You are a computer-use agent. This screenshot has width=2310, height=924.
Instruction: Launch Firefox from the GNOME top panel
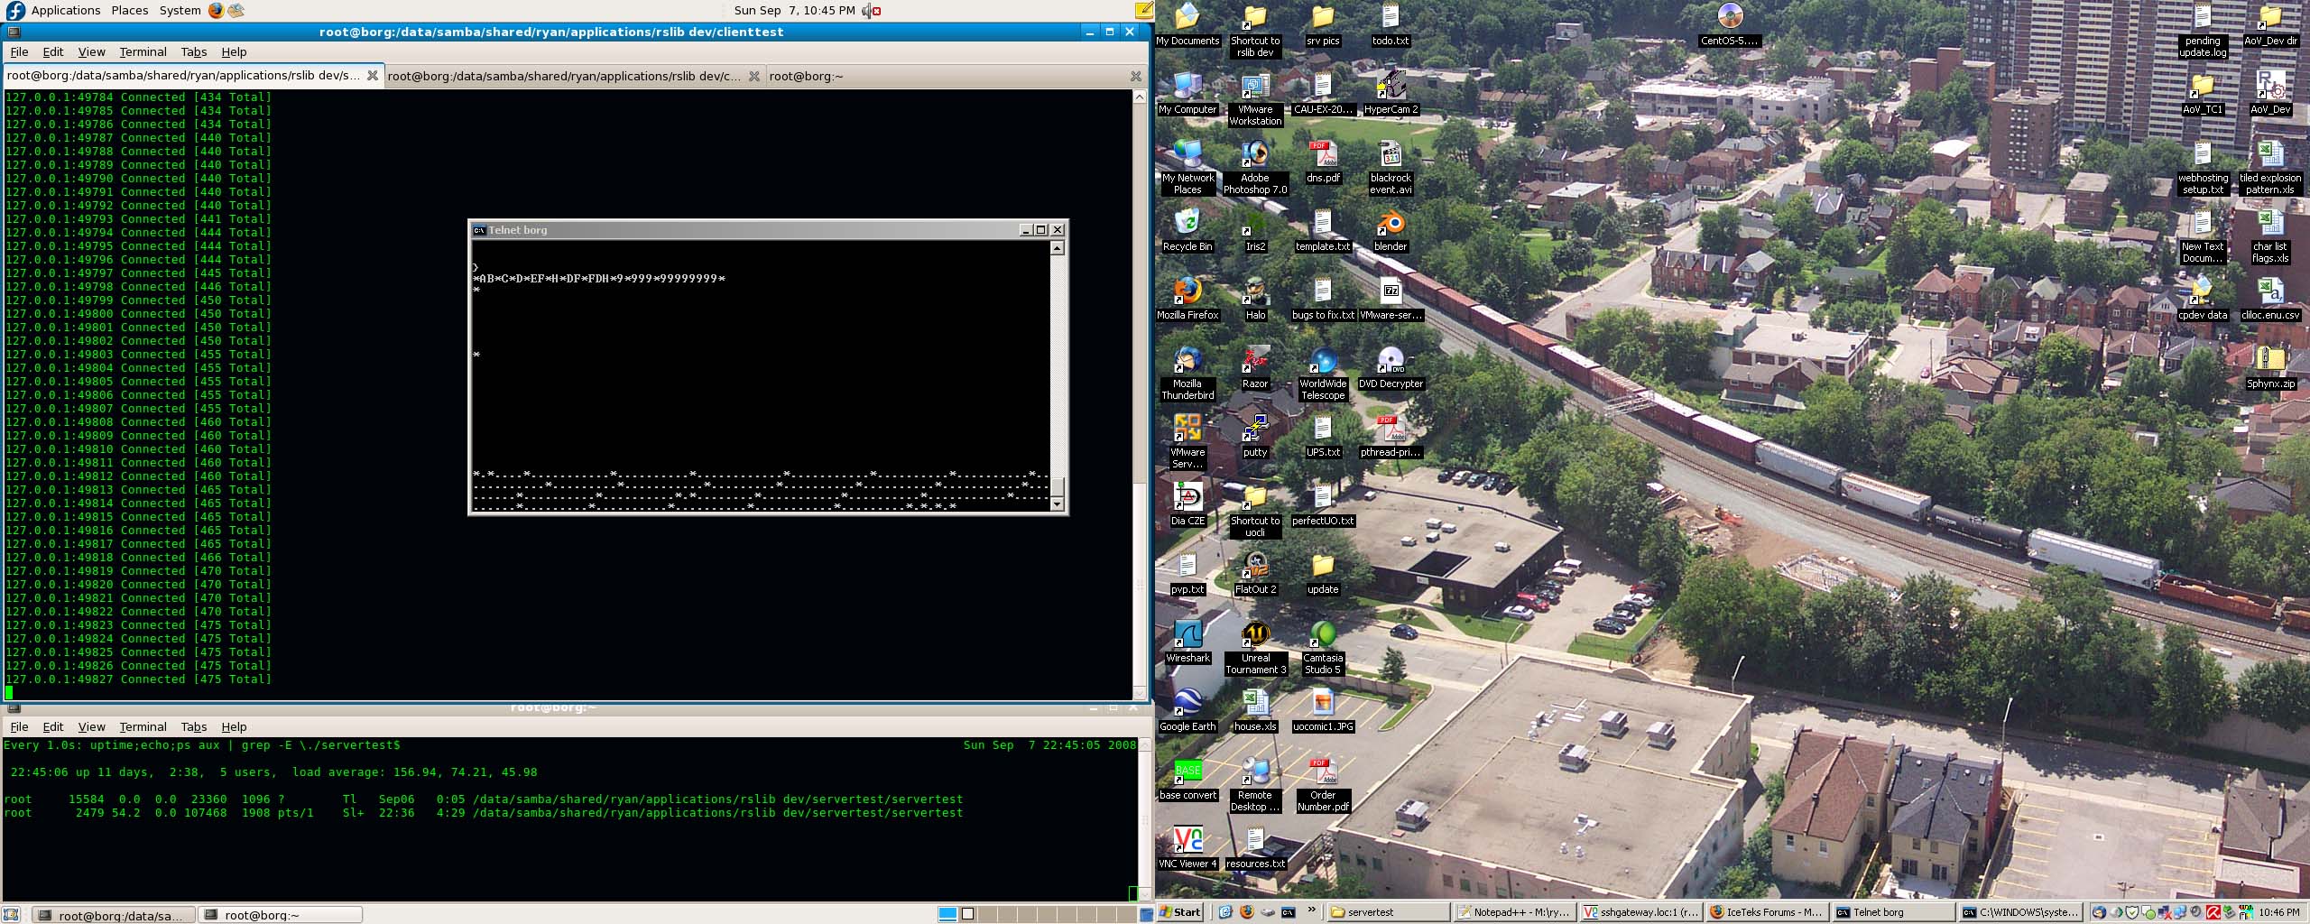coord(216,10)
